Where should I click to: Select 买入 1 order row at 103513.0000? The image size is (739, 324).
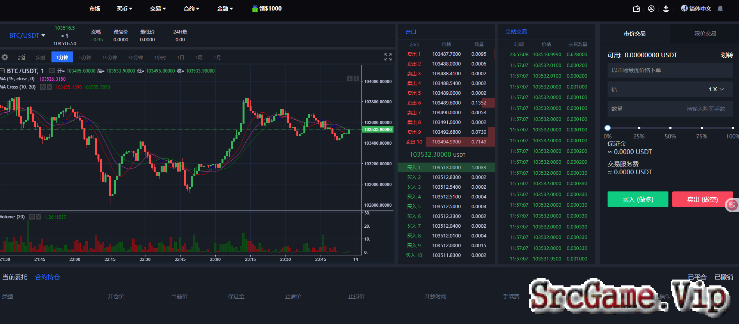point(447,167)
